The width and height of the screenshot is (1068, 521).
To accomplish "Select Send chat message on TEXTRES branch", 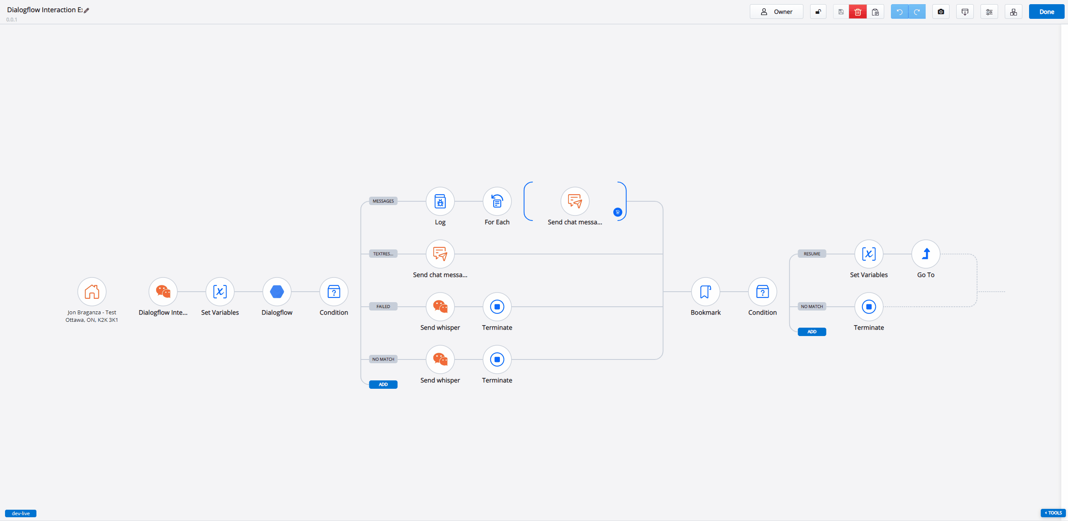I will (440, 254).
